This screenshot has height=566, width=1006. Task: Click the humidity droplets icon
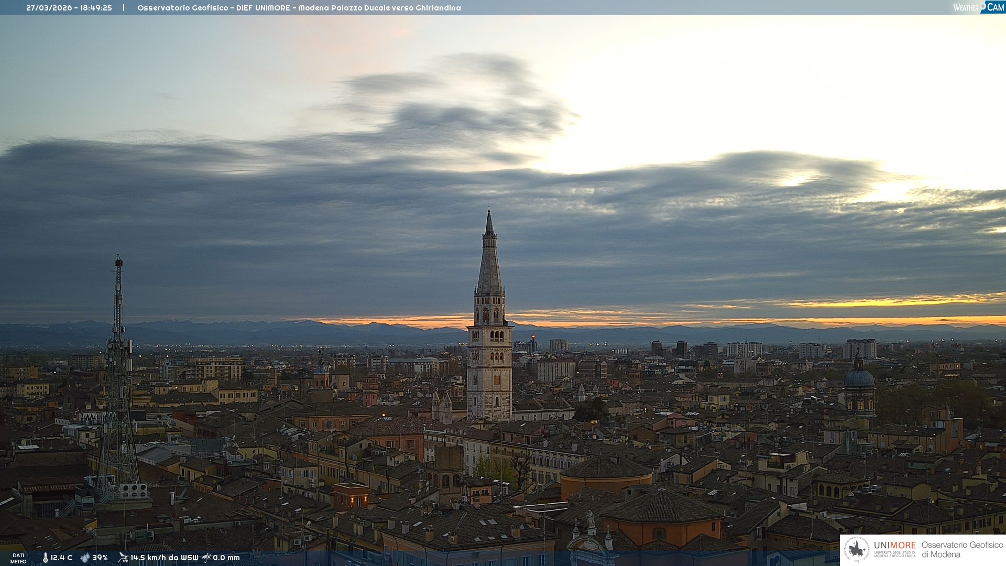(x=85, y=558)
